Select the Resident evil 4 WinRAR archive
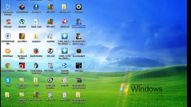The width and height of the screenshot is (191, 107). click(x=79, y=80)
